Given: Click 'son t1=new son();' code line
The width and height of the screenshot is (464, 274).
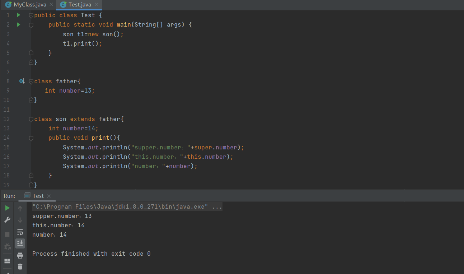Looking at the screenshot, I should point(93,34).
